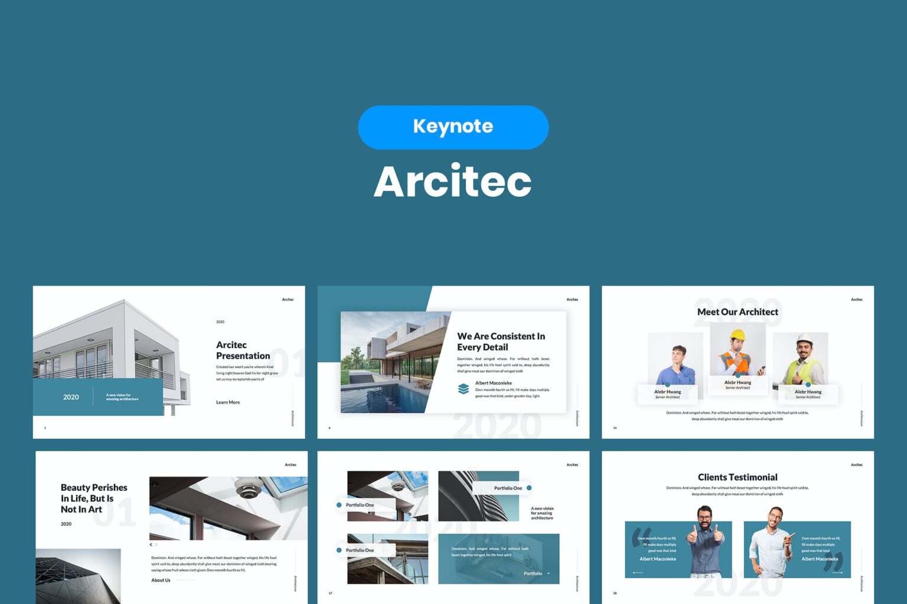
Task: Click the left chevron under the skylight photo
Action: point(151,544)
